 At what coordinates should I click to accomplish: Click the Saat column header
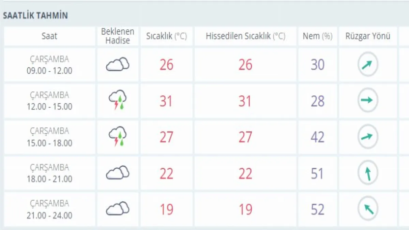pyautogui.click(x=49, y=36)
